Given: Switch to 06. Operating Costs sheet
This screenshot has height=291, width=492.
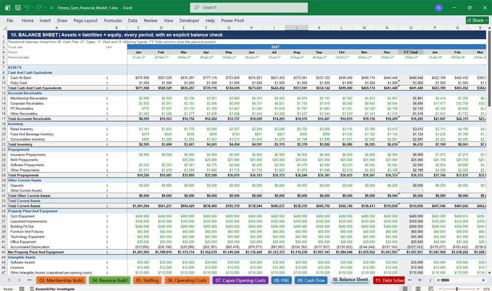Looking at the screenshot, I should pyautogui.click(x=187, y=280).
